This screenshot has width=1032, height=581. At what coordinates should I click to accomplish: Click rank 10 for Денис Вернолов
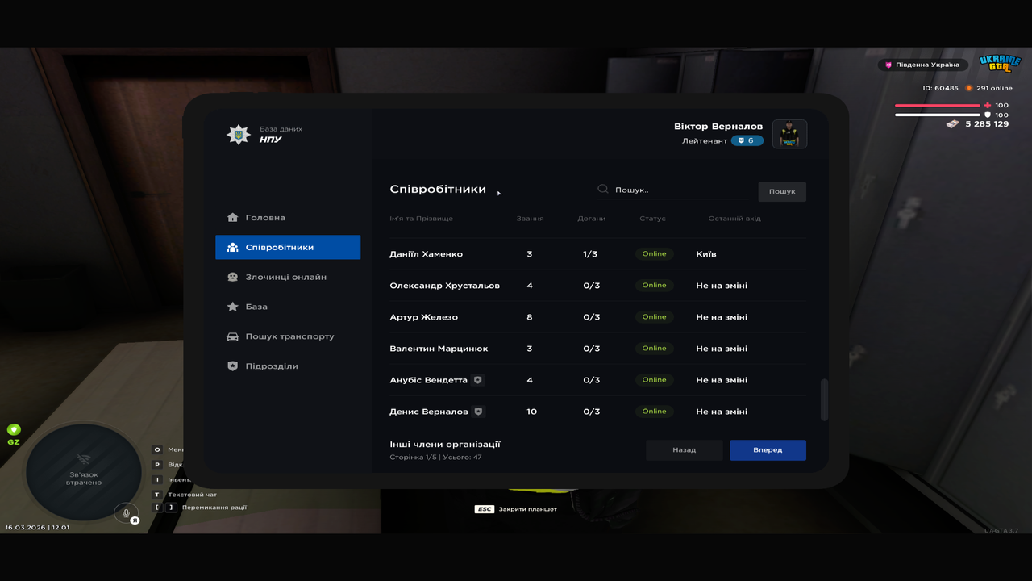531,412
